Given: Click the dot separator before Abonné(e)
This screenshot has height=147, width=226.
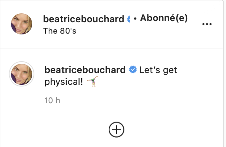Looking at the screenshot, I should point(135,19).
